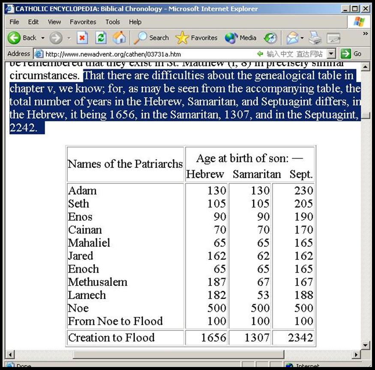Click the green arrow by Chinese input hint

260,54
